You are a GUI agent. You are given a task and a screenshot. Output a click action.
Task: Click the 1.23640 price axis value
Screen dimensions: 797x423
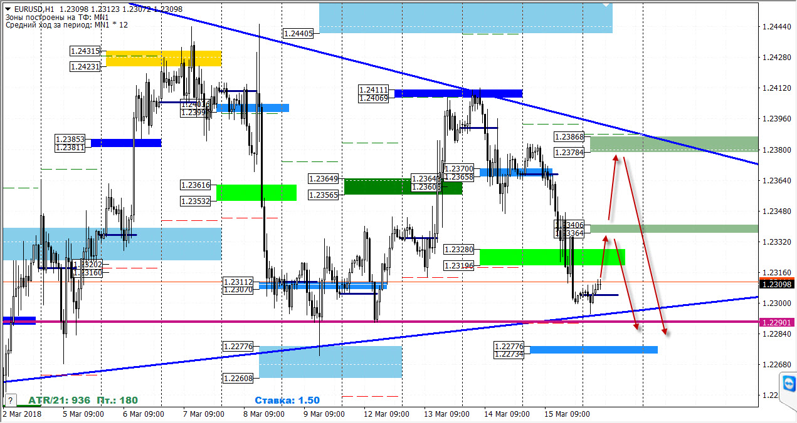point(776,180)
